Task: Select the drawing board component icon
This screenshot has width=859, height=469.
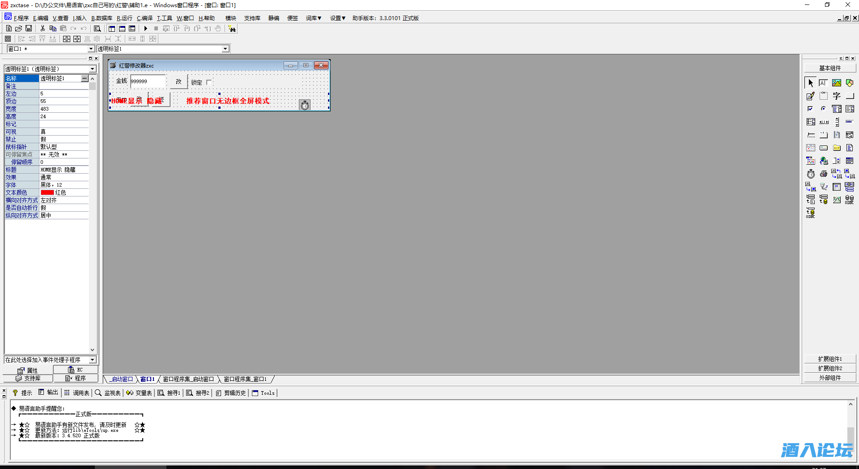Action: click(811, 96)
